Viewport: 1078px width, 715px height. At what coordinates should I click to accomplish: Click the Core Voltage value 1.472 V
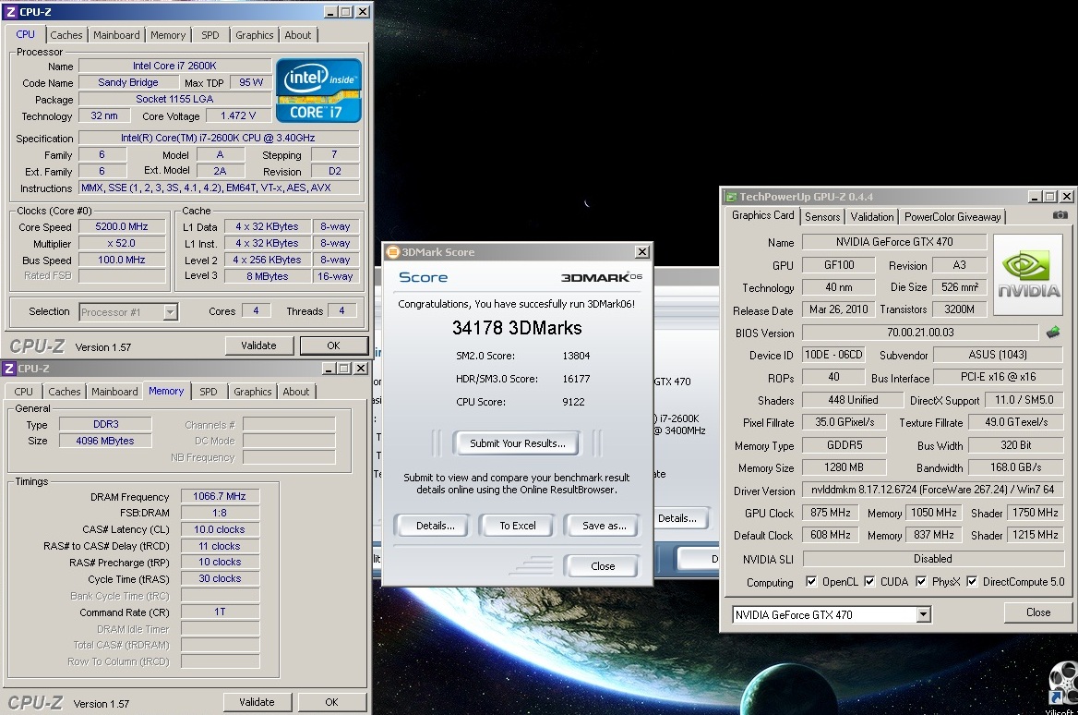pyautogui.click(x=238, y=115)
